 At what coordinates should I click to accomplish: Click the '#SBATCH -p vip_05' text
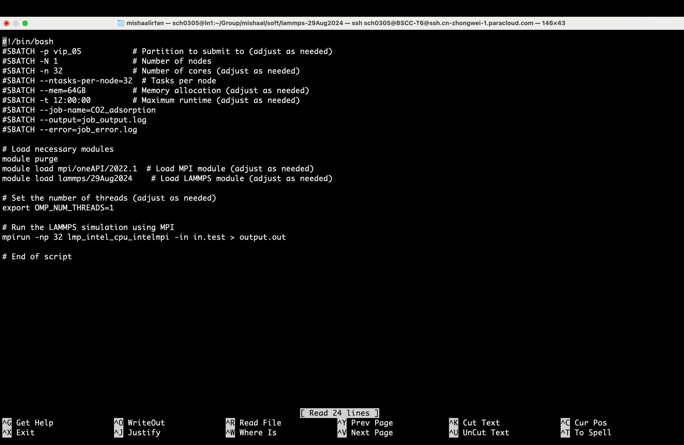42,51
